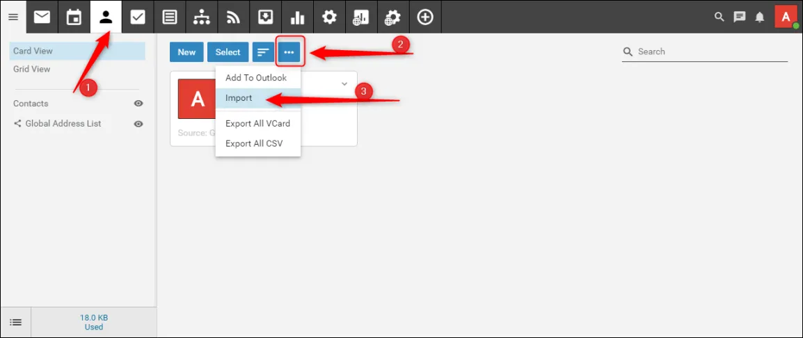
Task: Click the list icon at bottom left
Action: (x=16, y=322)
